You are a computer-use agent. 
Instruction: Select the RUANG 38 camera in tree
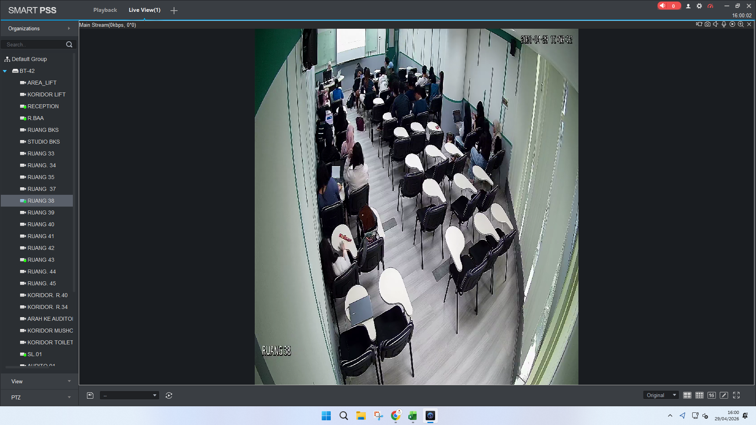(37, 201)
